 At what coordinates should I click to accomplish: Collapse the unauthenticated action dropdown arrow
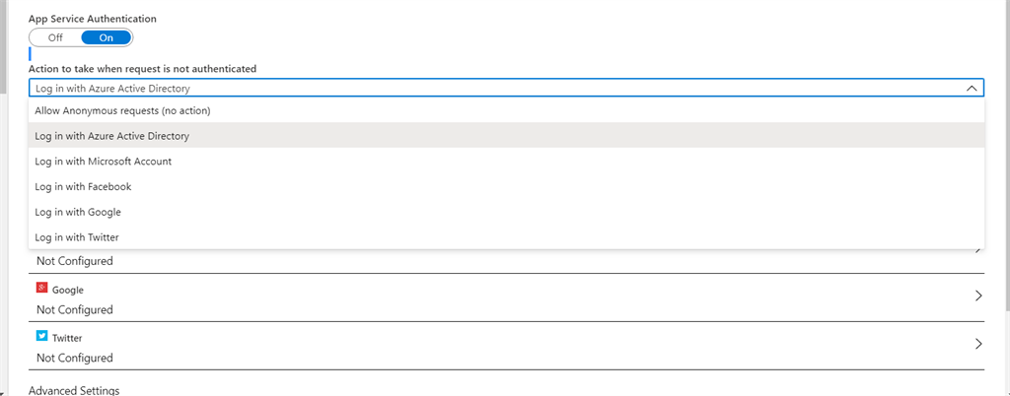point(972,89)
